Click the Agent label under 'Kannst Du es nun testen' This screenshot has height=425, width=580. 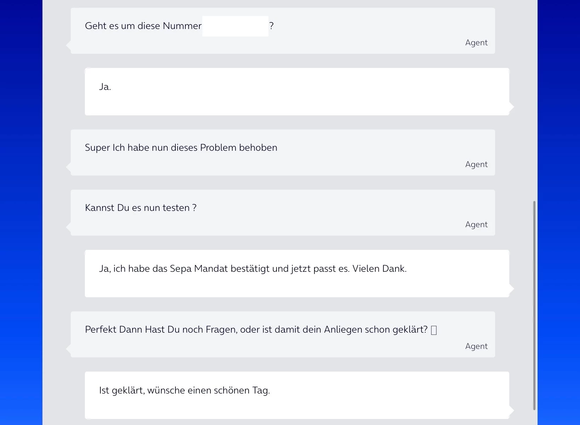(476, 225)
